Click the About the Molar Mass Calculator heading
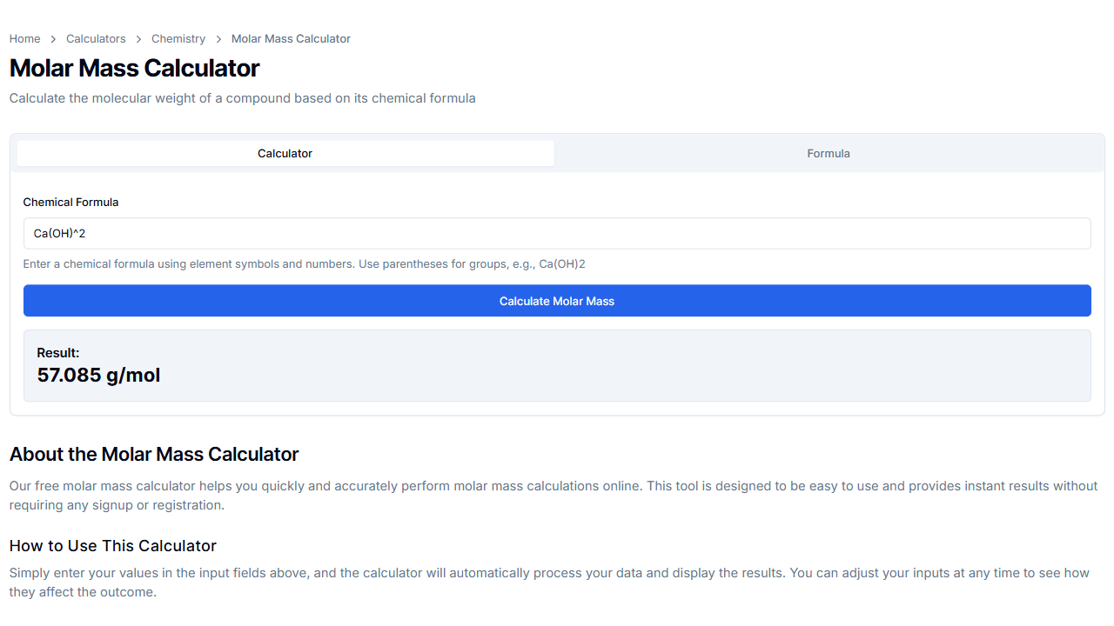This screenshot has width=1114, height=626. (x=154, y=455)
